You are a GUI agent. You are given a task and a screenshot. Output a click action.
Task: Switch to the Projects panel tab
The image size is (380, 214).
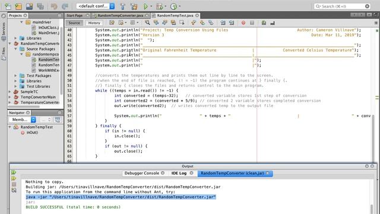[15, 15]
